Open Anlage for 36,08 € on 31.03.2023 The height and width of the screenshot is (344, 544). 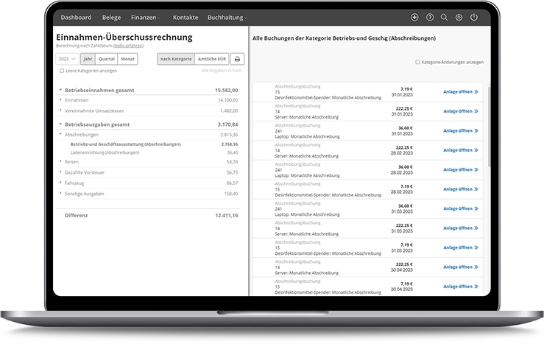(x=461, y=208)
